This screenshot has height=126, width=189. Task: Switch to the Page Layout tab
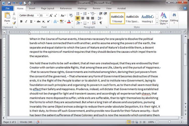pyautogui.click(x=47, y=8)
